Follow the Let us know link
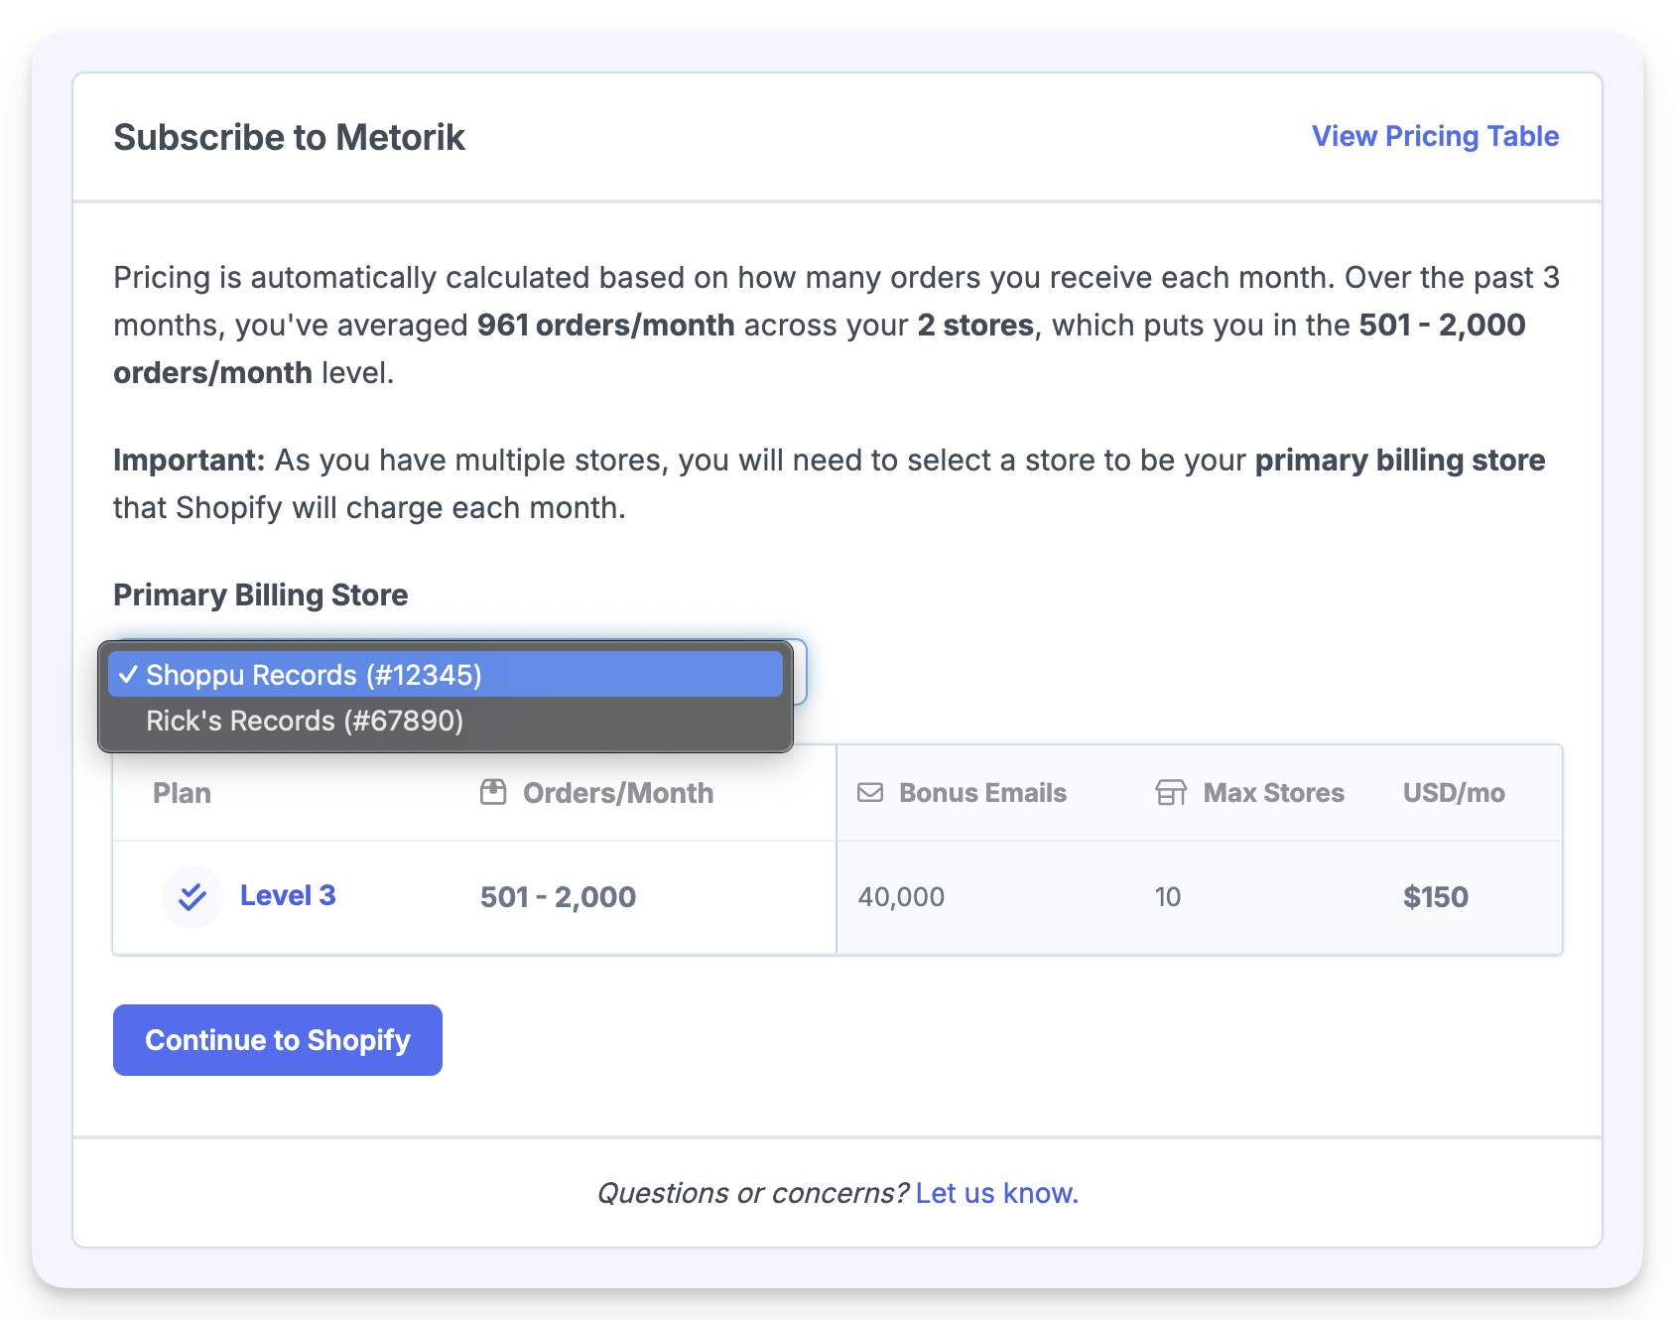The width and height of the screenshot is (1675, 1320). [x=996, y=1193]
